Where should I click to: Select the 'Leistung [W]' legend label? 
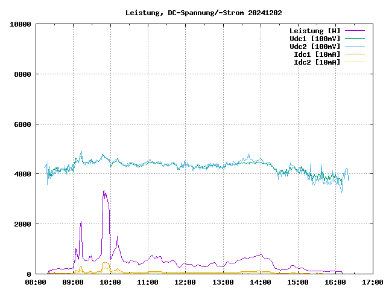click(x=314, y=31)
